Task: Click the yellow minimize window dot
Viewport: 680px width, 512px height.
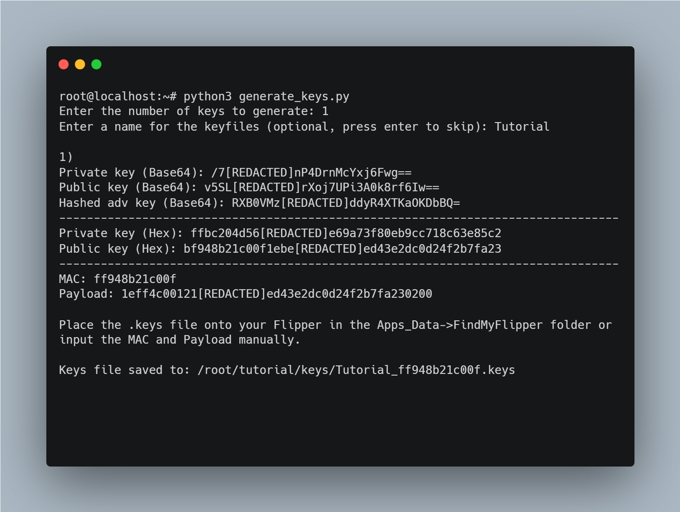Action: 80,64
